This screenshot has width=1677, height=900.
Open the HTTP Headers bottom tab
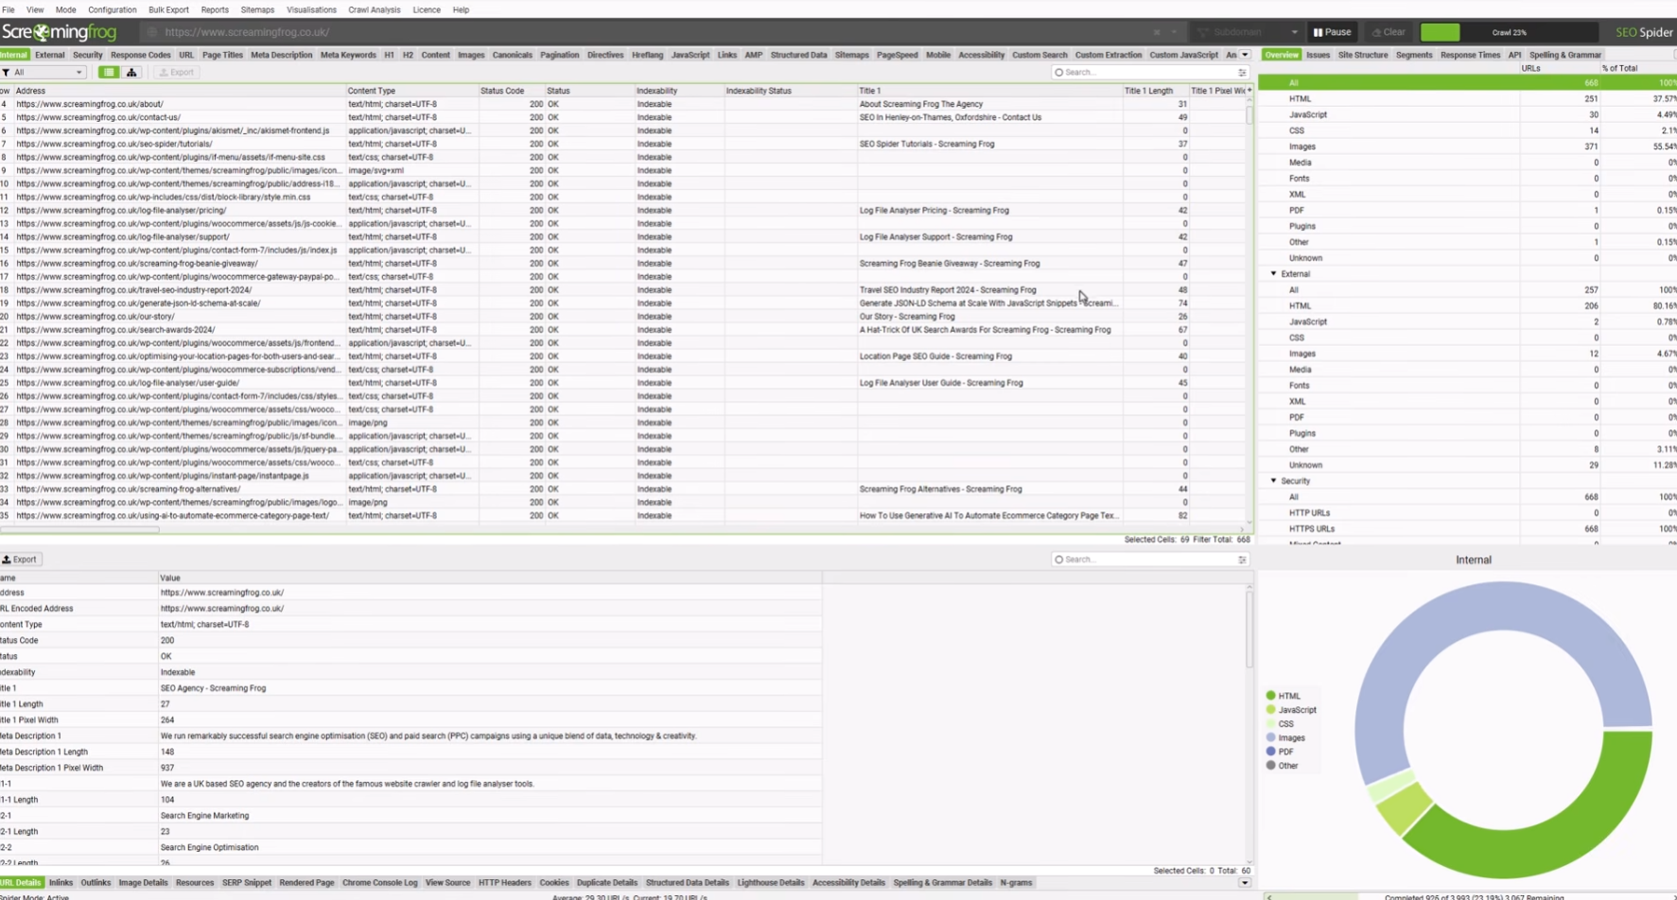(504, 883)
